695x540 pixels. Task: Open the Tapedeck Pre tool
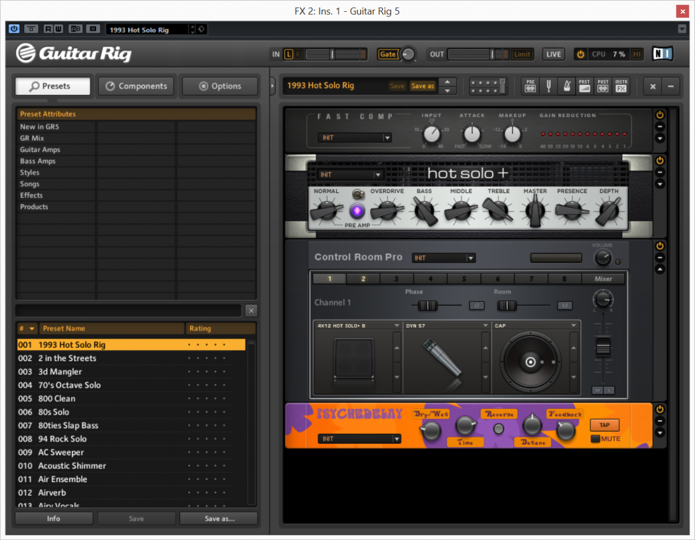point(530,85)
